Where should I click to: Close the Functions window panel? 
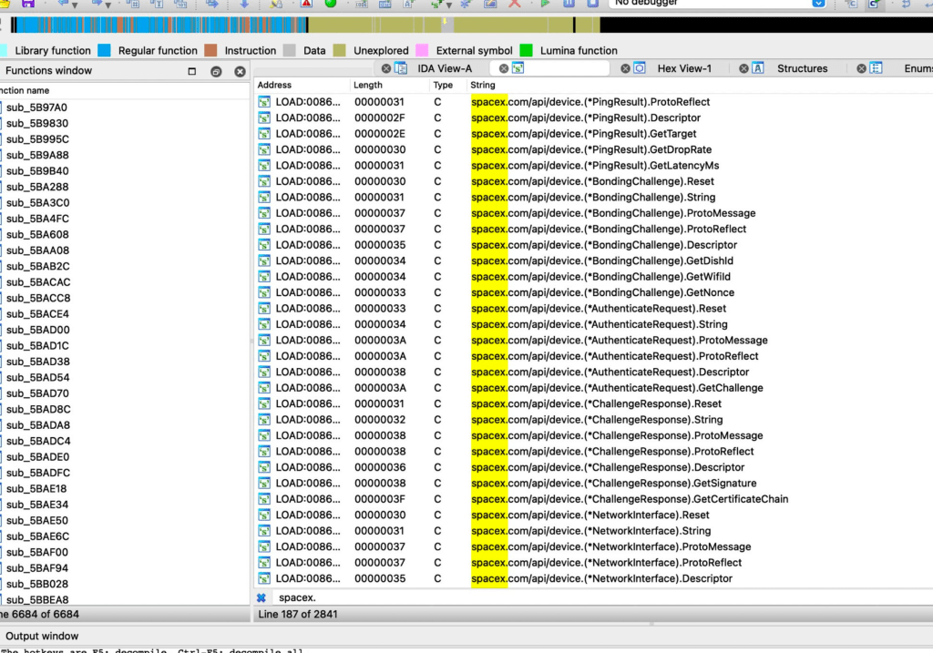point(240,71)
